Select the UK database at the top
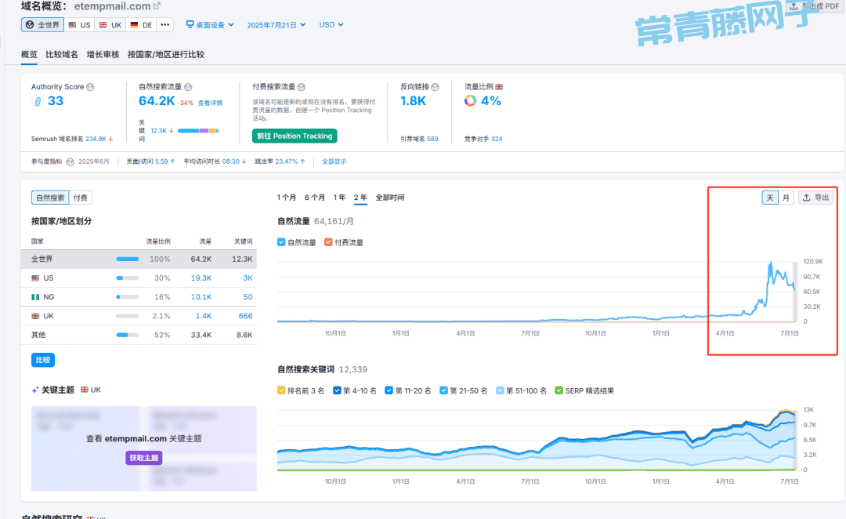This screenshot has width=846, height=519. click(x=110, y=25)
